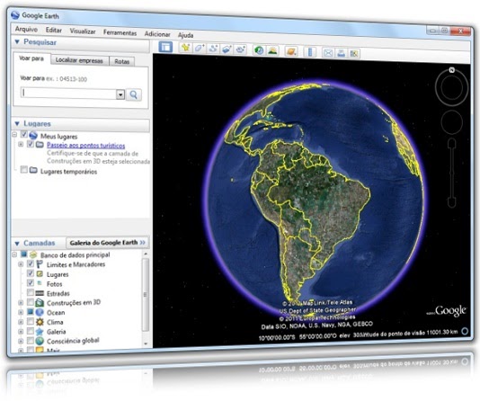Click the zoom slider track
Screen dimensions: 480x401
(x=452, y=173)
